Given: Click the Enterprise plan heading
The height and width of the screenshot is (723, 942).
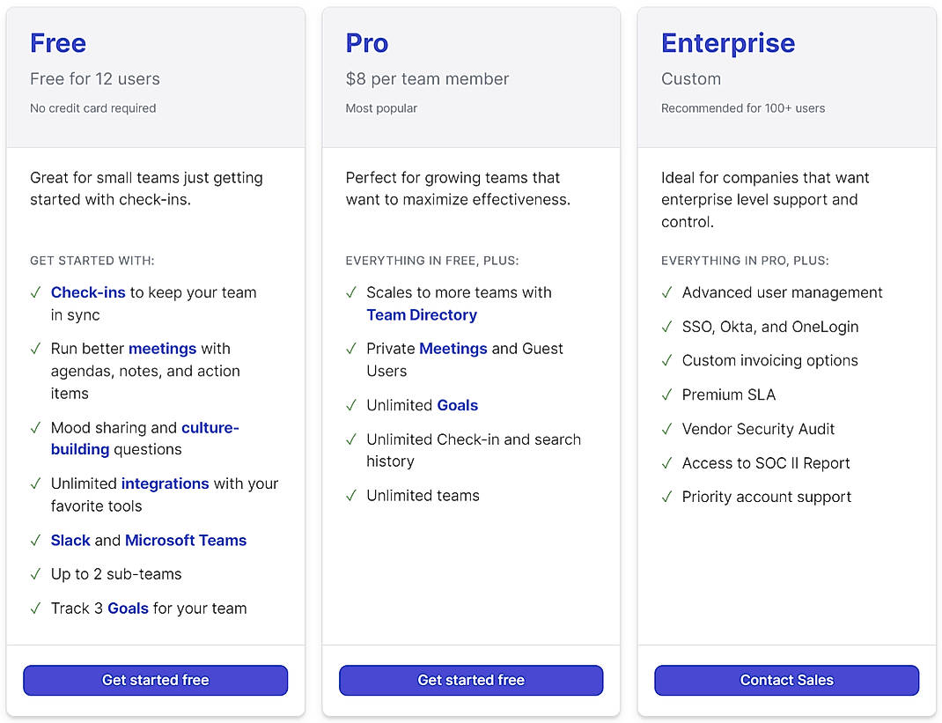Looking at the screenshot, I should 728,43.
